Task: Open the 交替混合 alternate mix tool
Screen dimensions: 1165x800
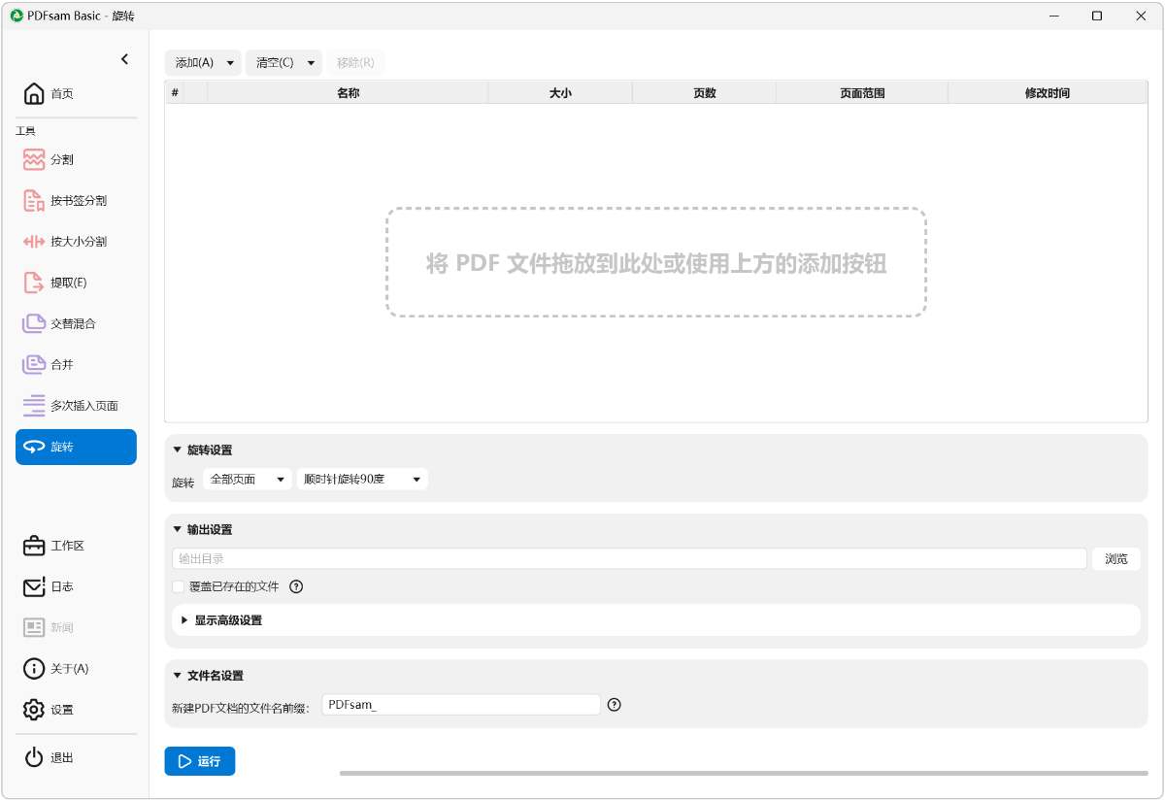Action: [76, 323]
